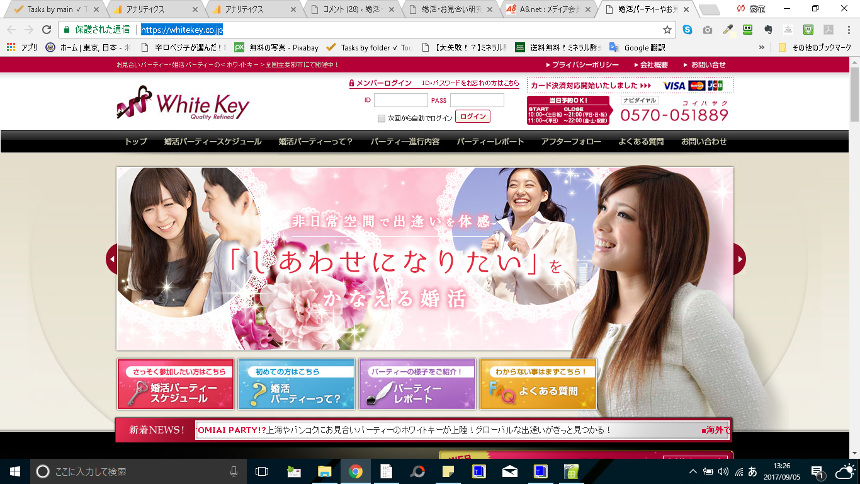Open the 婚活パーティースケジュール menu item
Viewport: 860px width, 484px height.
pos(213,142)
